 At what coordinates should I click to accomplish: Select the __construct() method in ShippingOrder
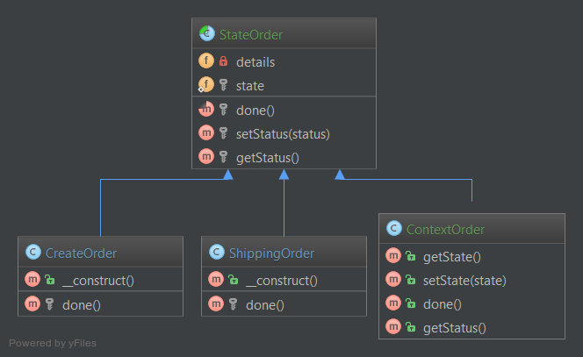pyautogui.click(x=281, y=281)
